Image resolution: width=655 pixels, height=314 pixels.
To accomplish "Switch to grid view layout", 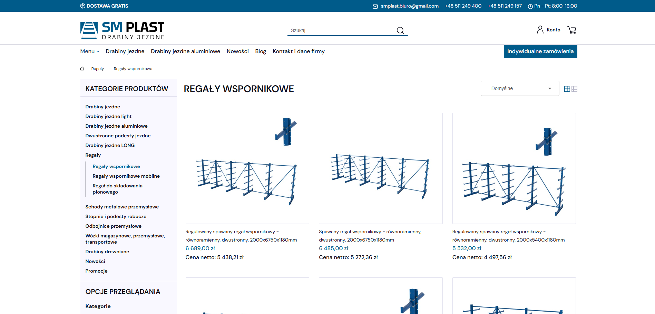I will 567,89.
